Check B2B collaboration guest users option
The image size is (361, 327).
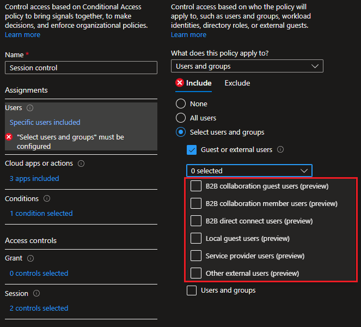pyautogui.click(x=196, y=186)
